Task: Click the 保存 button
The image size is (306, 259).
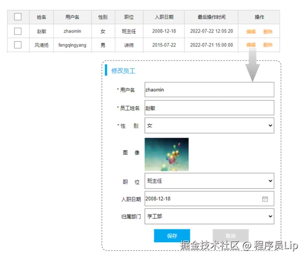Action: 172,236
